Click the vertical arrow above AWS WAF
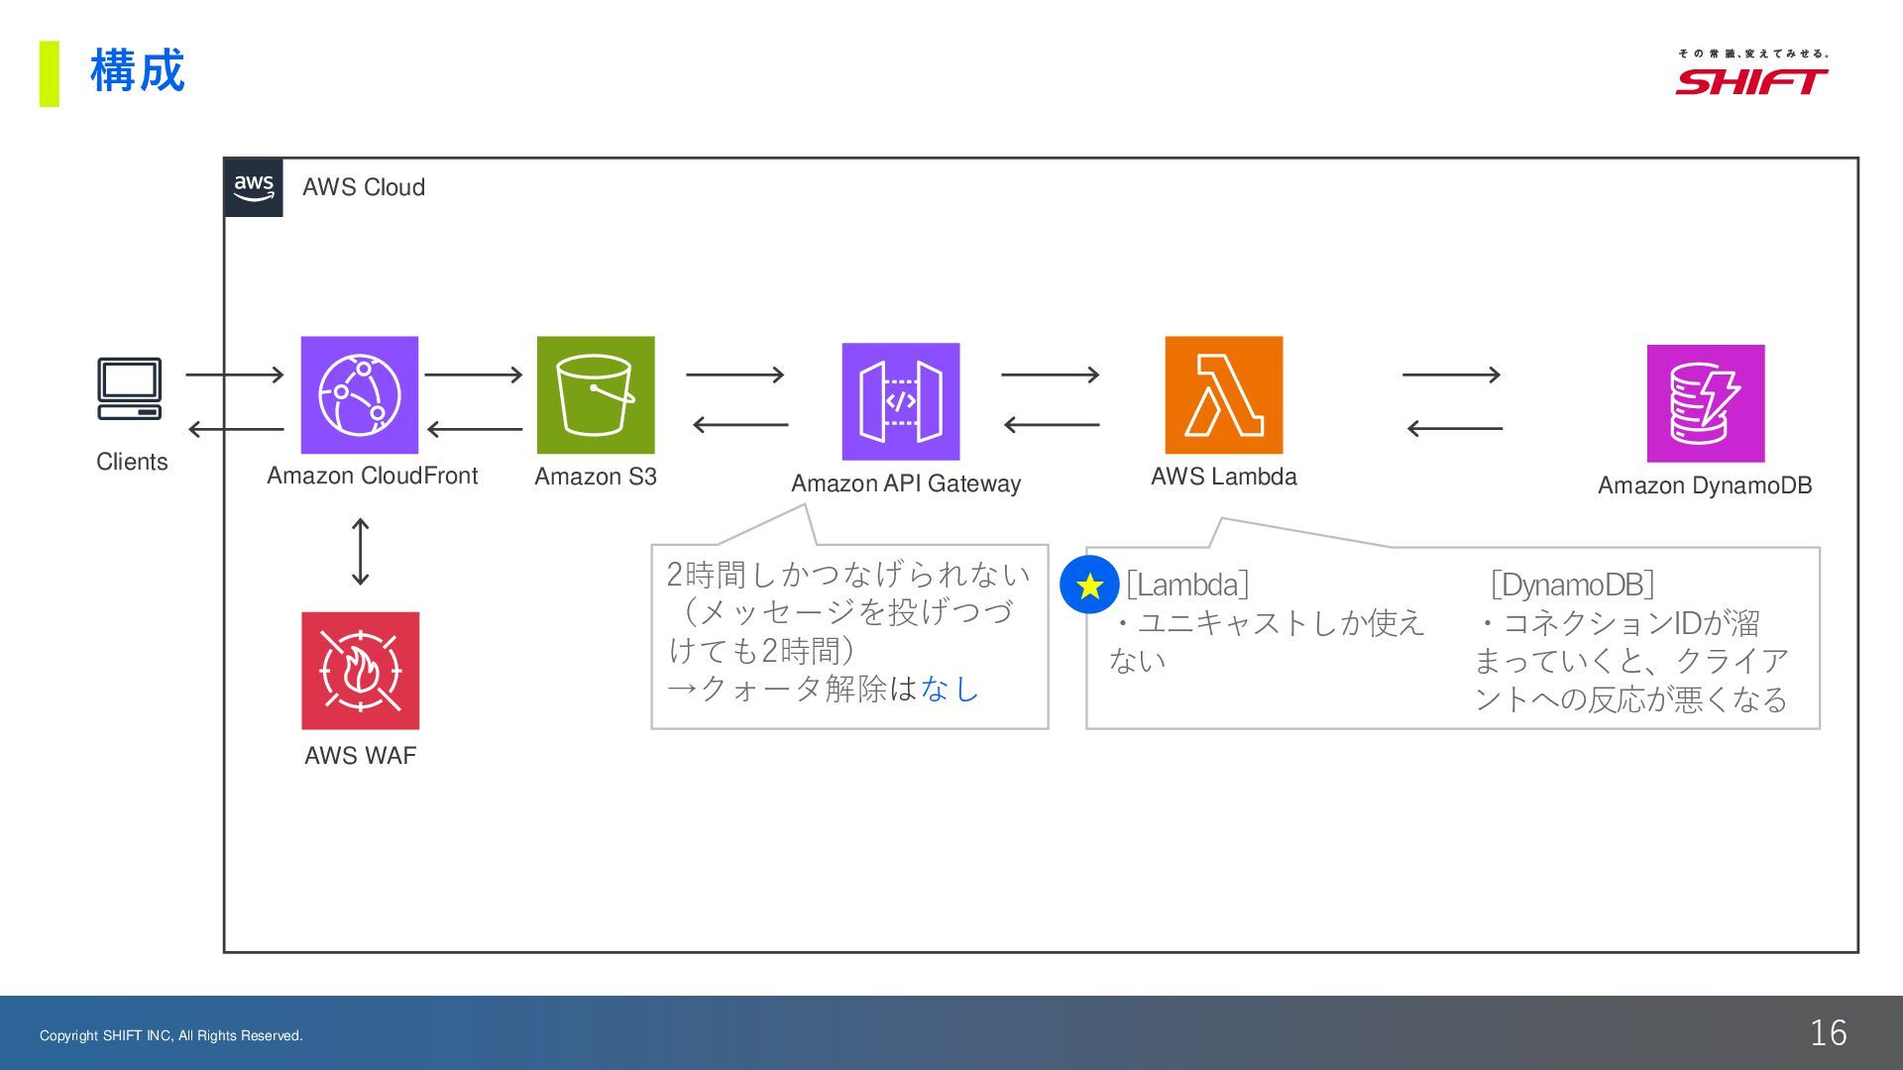This screenshot has width=1903, height=1070. click(361, 552)
